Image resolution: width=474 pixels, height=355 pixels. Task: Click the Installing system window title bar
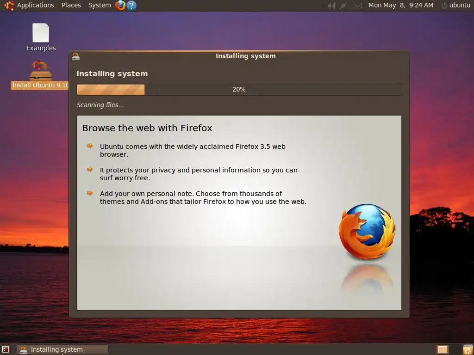pyautogui.click(x=239, y=56)
